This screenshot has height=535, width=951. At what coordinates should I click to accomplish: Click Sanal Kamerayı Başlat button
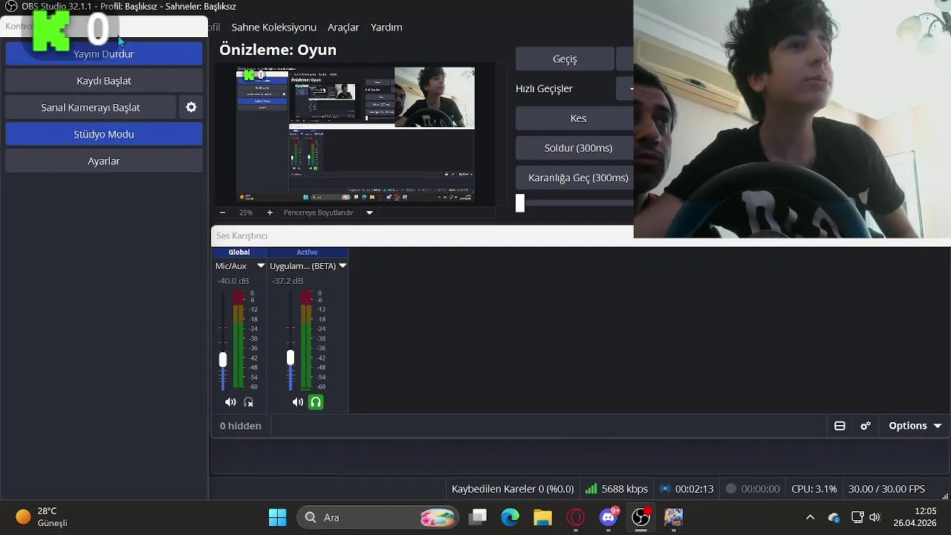point(91,107)
